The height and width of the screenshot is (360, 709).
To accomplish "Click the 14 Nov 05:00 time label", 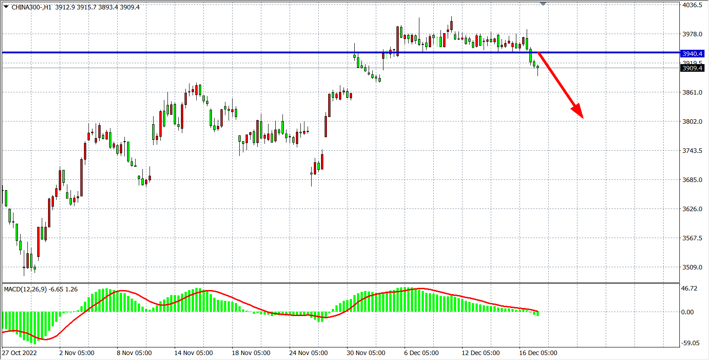I will point(194,353).
